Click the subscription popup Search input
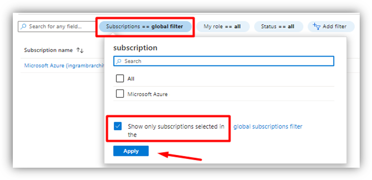The image size is (372, 180). click(224, 61)
